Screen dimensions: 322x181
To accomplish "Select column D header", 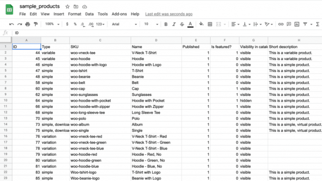I will [156, 40].
